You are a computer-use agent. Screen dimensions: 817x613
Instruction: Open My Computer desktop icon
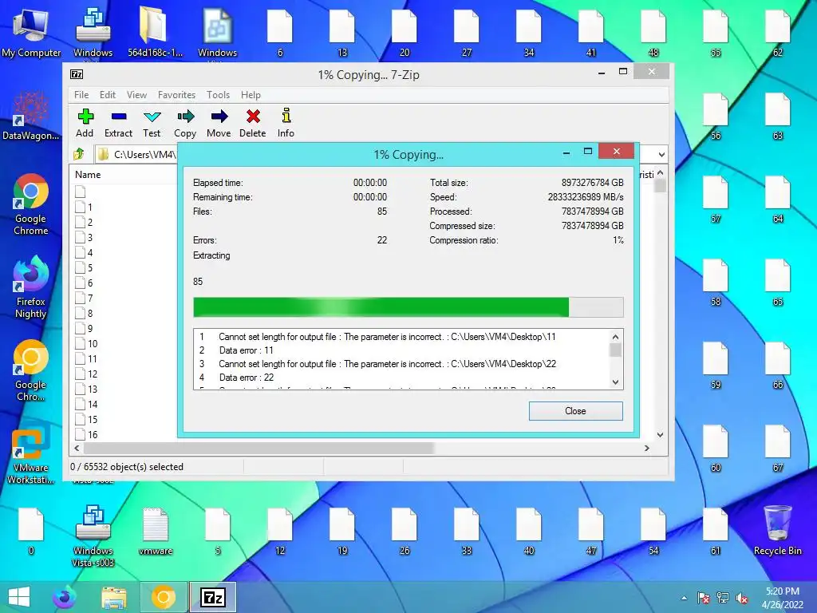click(31, 32)
